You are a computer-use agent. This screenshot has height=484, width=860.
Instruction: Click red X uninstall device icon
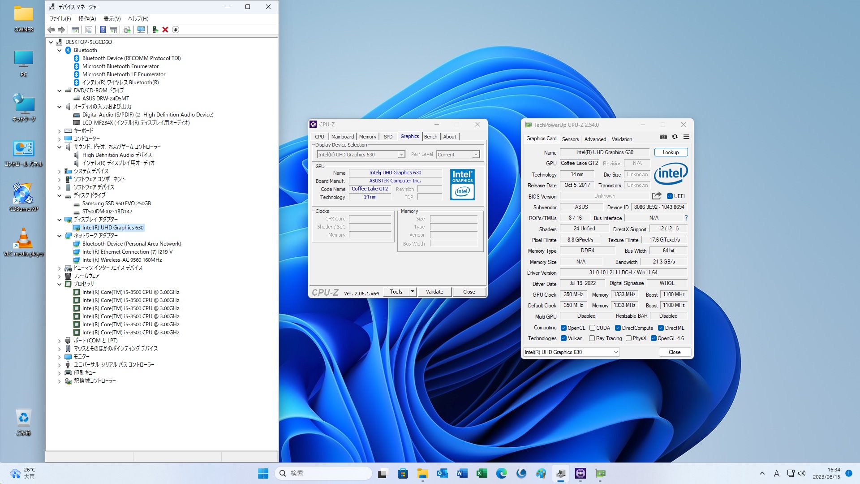[x=165, y=30]
